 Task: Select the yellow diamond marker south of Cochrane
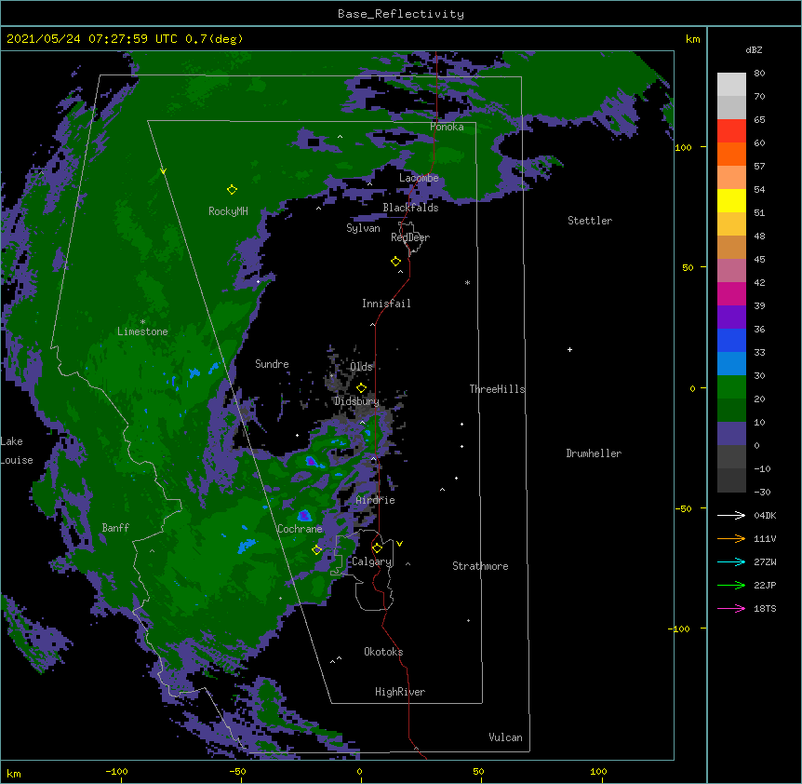coord(316,549)
